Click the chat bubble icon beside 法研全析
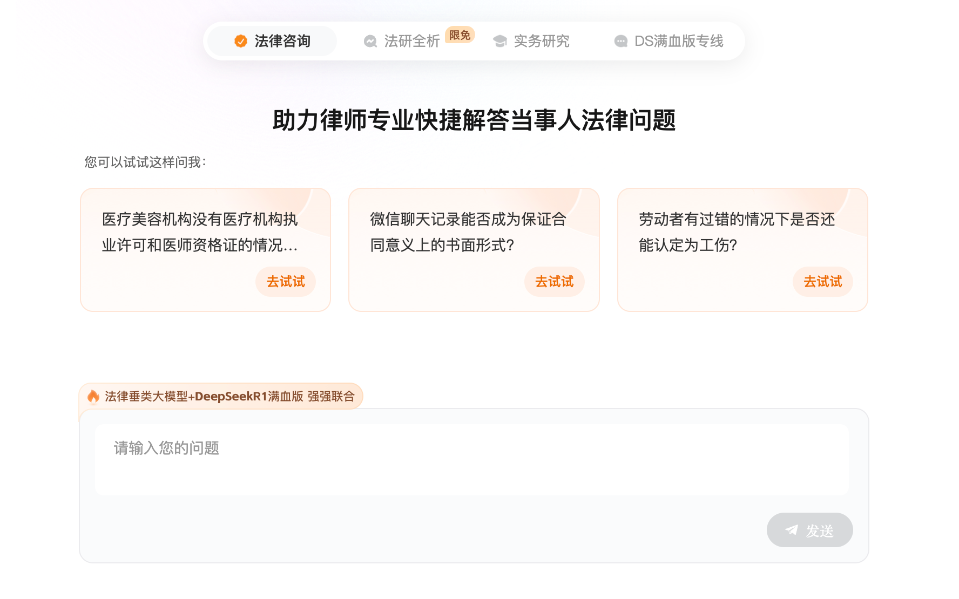The height and width of the screenshot is (599, 959). 370,41
